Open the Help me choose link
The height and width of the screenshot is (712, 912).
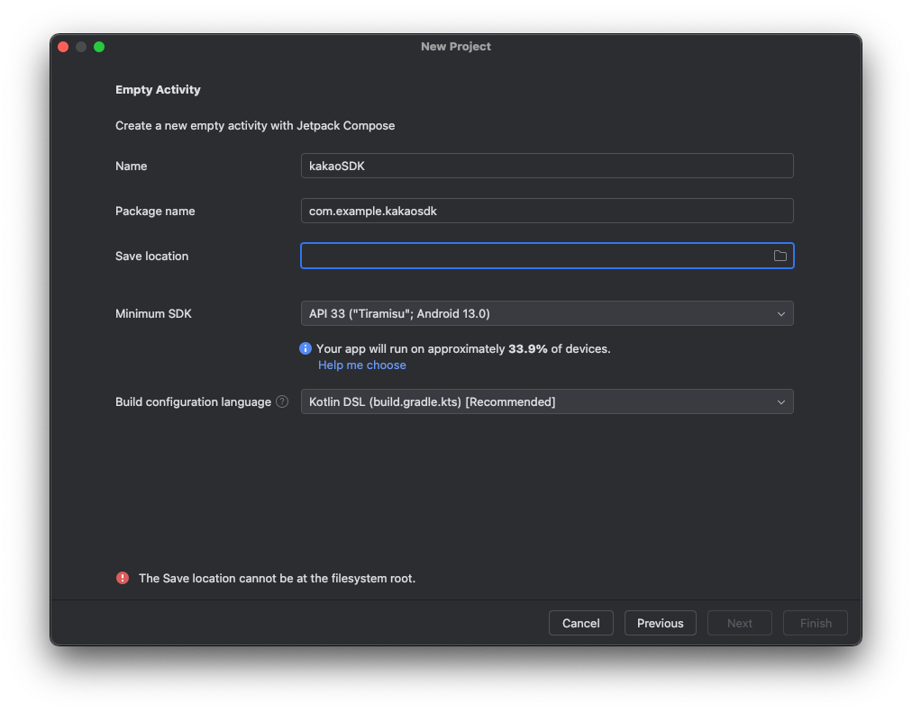click(361, 365)
